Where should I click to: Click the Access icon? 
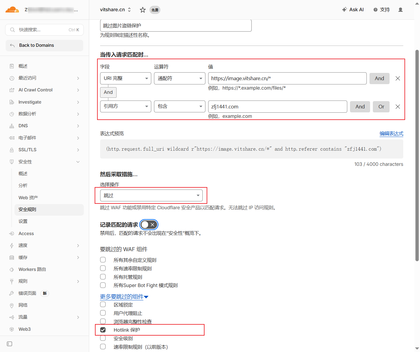(x=12, y=234)
